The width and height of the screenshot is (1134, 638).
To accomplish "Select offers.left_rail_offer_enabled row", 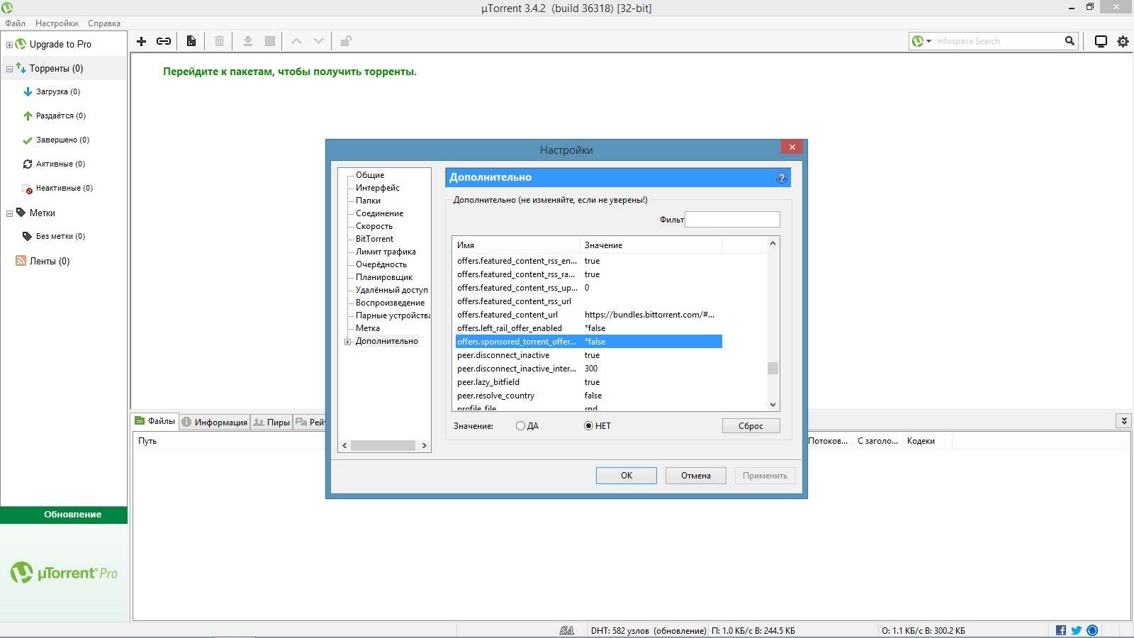I will click(589, 328).
